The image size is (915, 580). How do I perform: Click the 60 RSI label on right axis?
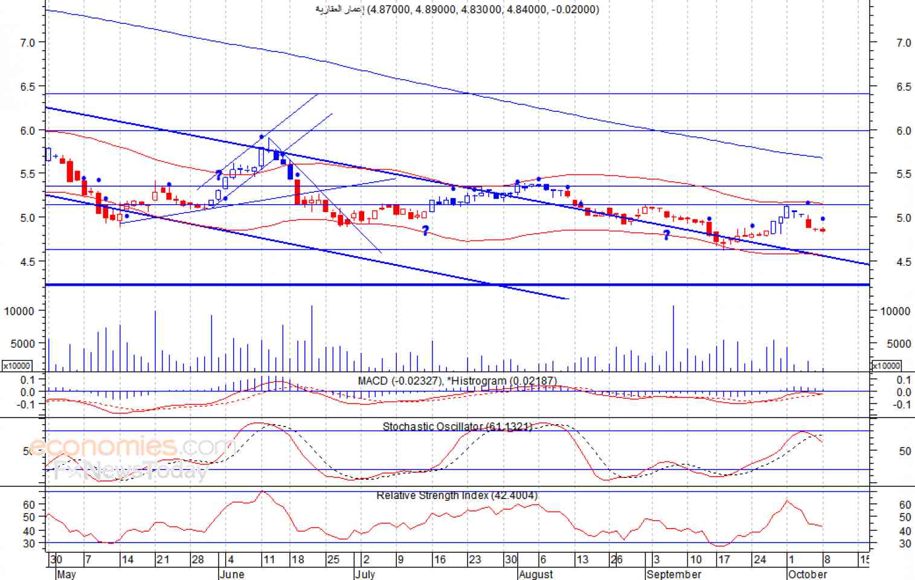point(905,505)
